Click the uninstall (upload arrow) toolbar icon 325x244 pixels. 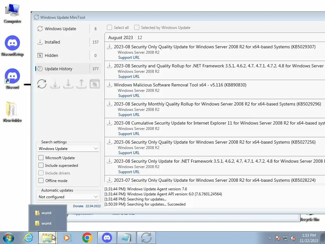pos(82,84)
